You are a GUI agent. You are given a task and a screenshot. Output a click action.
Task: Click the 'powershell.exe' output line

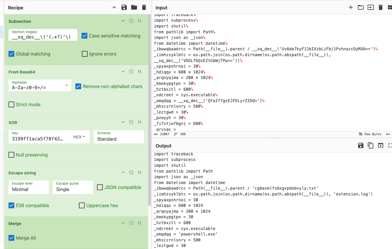186,234
